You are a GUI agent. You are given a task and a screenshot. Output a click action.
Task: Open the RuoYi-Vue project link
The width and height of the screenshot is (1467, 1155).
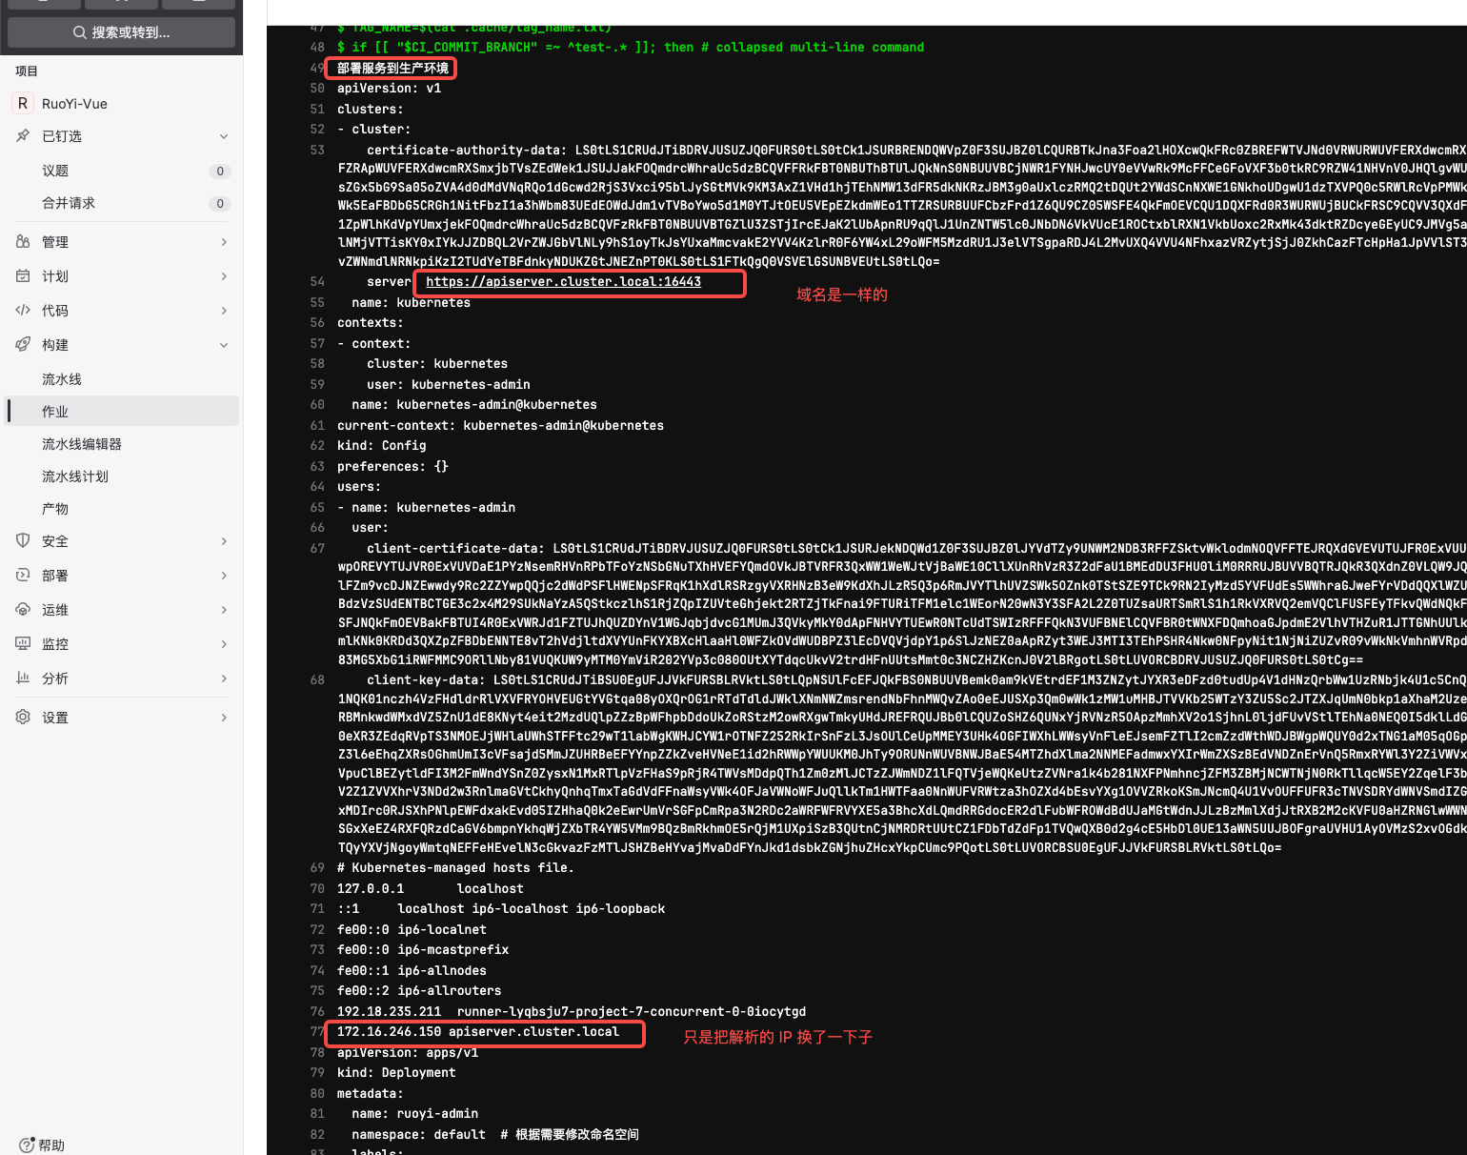click(x=74, y=104)
